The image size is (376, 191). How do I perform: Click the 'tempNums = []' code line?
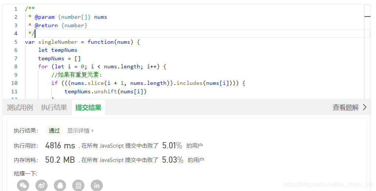coord(59,58)
